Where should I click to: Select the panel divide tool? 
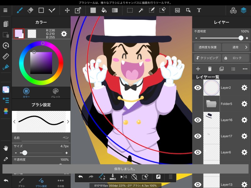(177, 10)
